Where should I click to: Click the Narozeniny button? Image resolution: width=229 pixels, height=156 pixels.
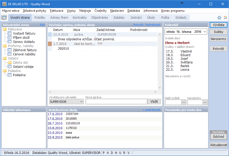219,39
